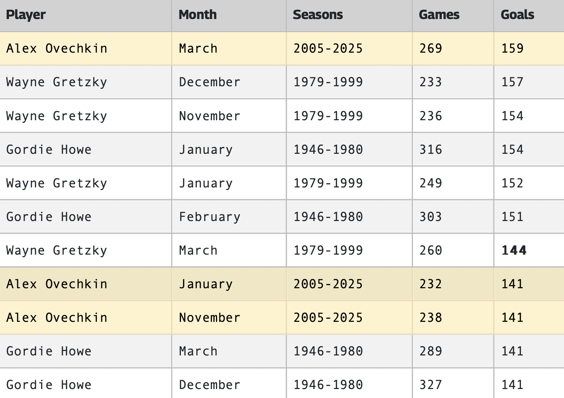The width and height of the screenshot is (564, 398).
Task: Select goals value 152 cell
Action: 512,183
